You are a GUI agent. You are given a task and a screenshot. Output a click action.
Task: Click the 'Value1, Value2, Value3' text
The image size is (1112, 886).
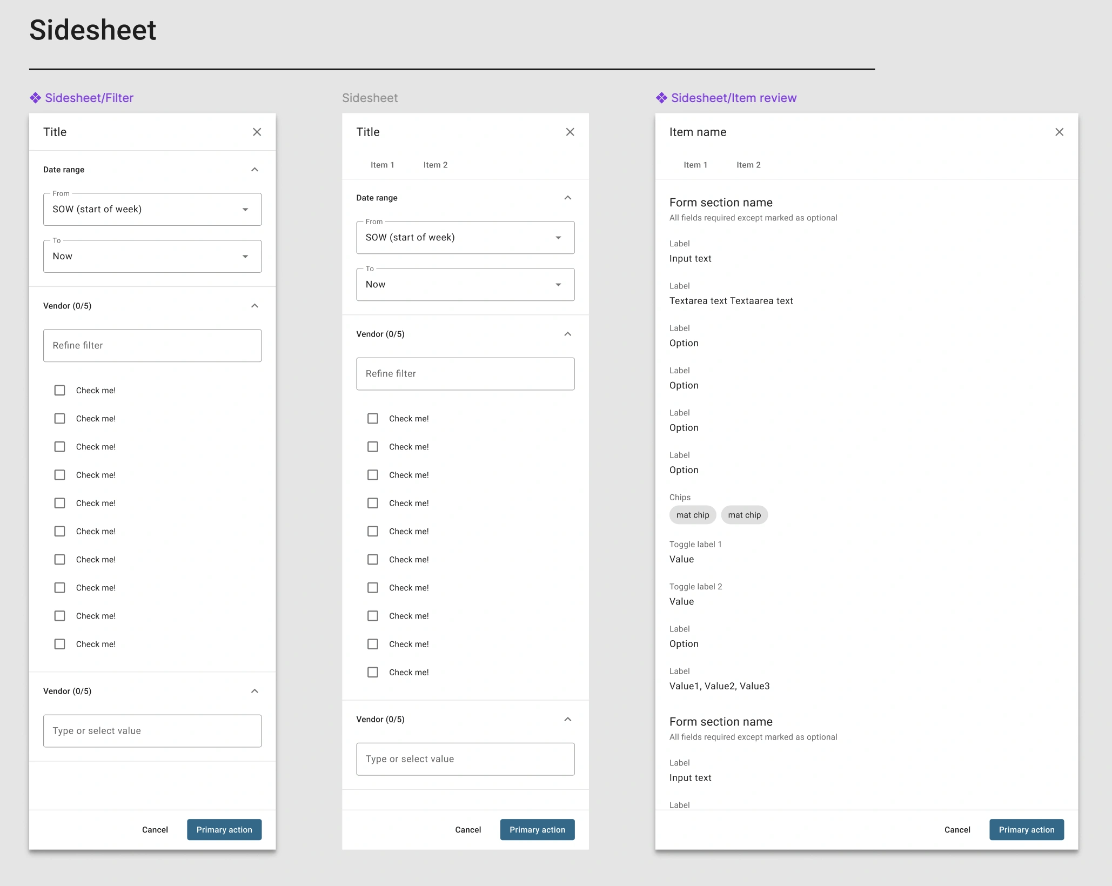720,686
